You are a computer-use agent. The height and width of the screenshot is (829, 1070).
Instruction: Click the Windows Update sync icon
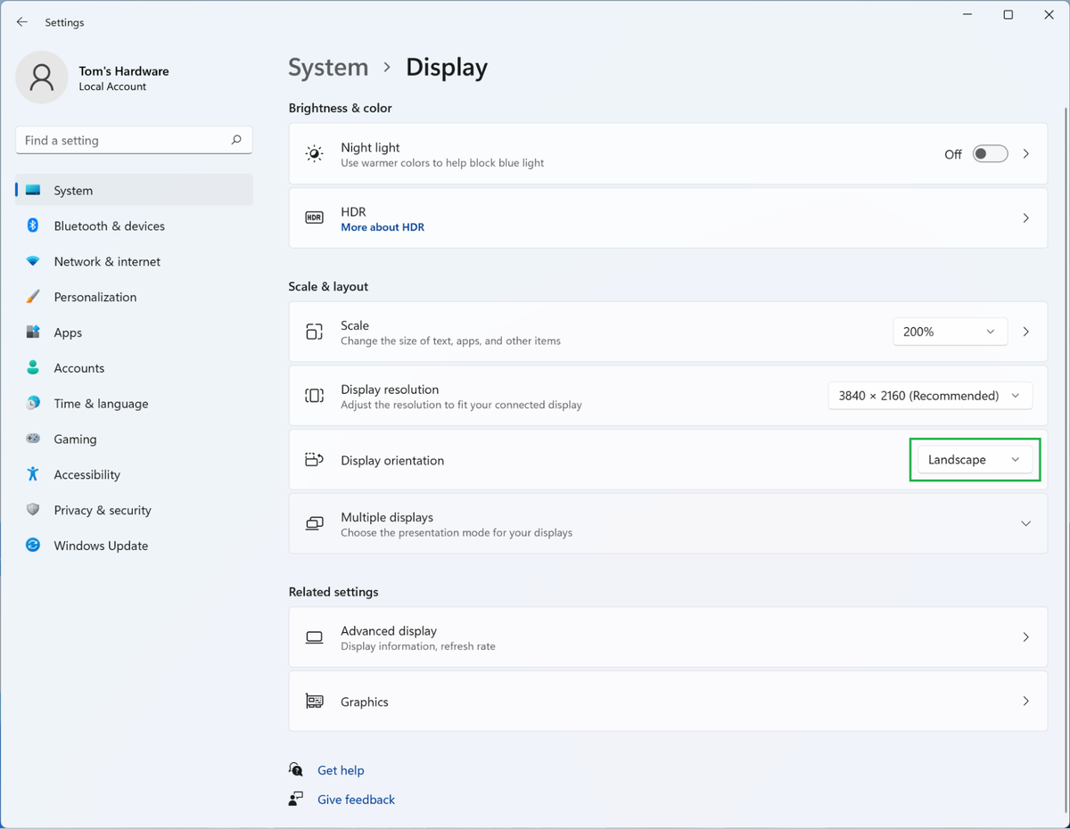(x=33, y=546)
